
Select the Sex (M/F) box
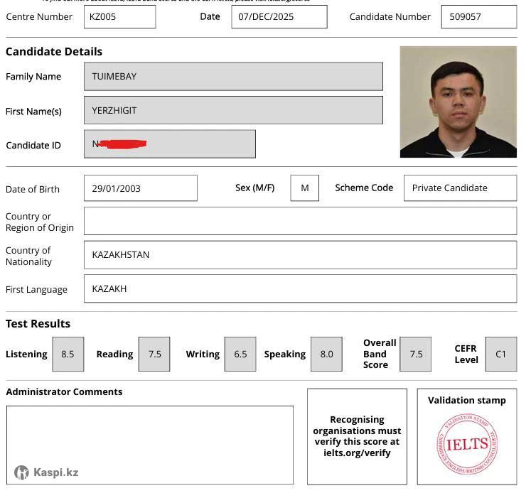pos(304,188)
